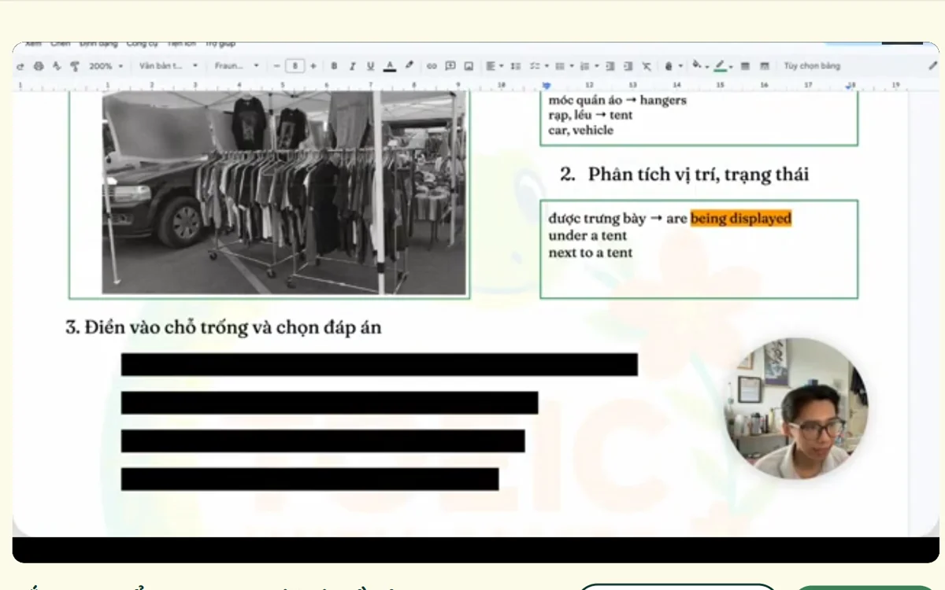
Task: Click the increase indent icon
Action: pyautogui.click(x=628, y=66)
